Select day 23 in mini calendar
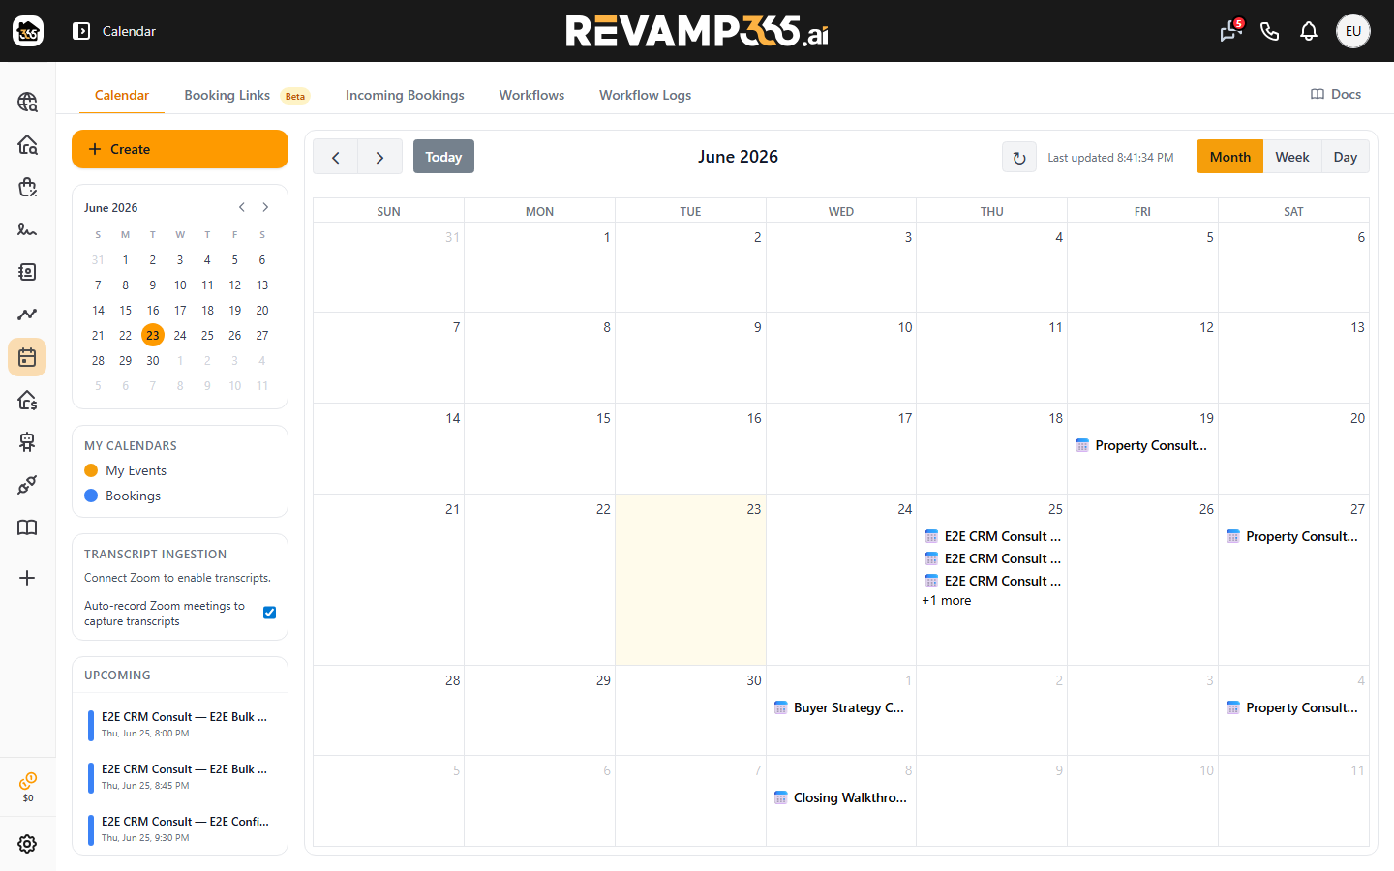1394x871 pixels. point(153,335)
